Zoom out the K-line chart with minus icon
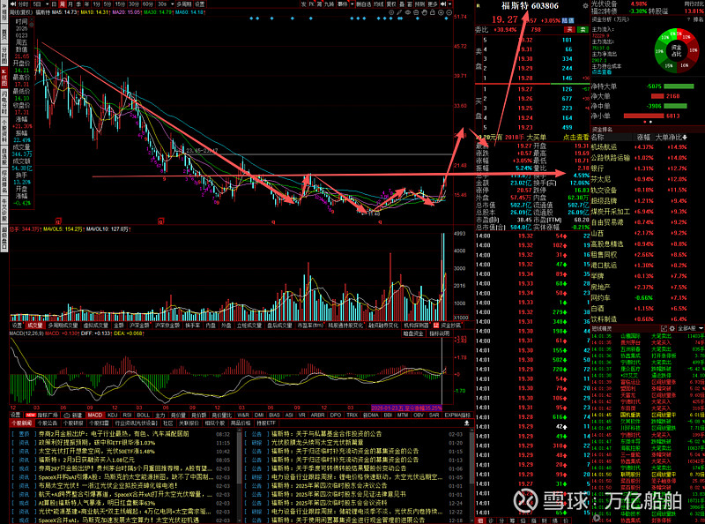 (x=449, y=12)
